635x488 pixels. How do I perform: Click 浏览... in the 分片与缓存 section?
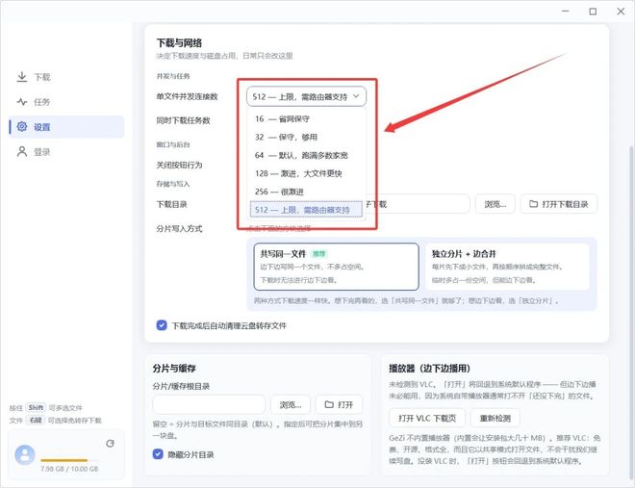(291, 404)
